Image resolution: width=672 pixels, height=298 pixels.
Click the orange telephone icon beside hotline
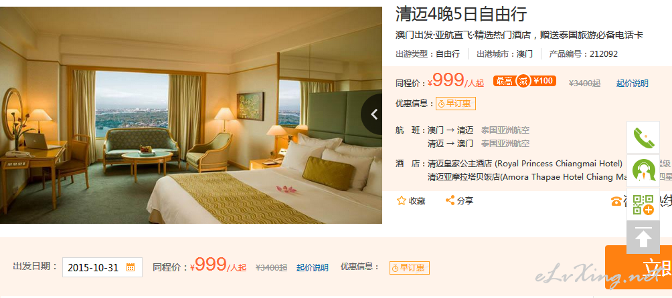click(x=616, y=201)
